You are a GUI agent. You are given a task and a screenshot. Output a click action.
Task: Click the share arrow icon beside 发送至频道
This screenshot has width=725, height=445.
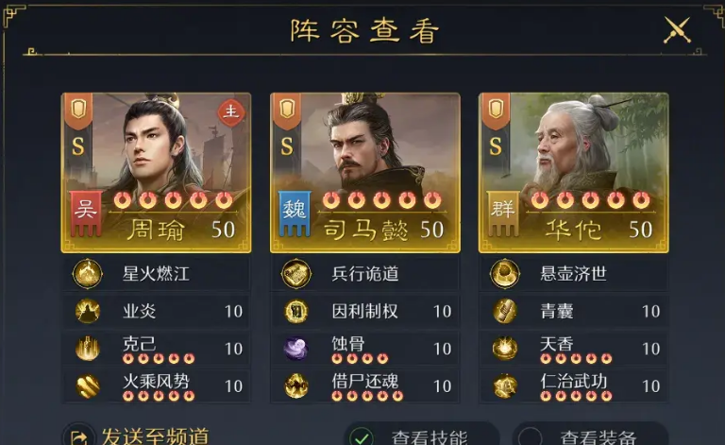click(x=79, y=436)
